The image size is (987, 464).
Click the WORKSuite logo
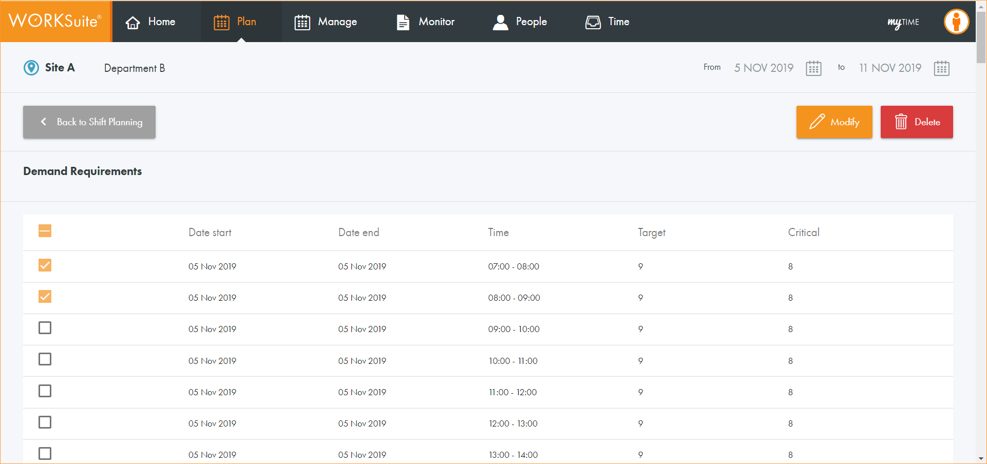click(x=55, y=21)
